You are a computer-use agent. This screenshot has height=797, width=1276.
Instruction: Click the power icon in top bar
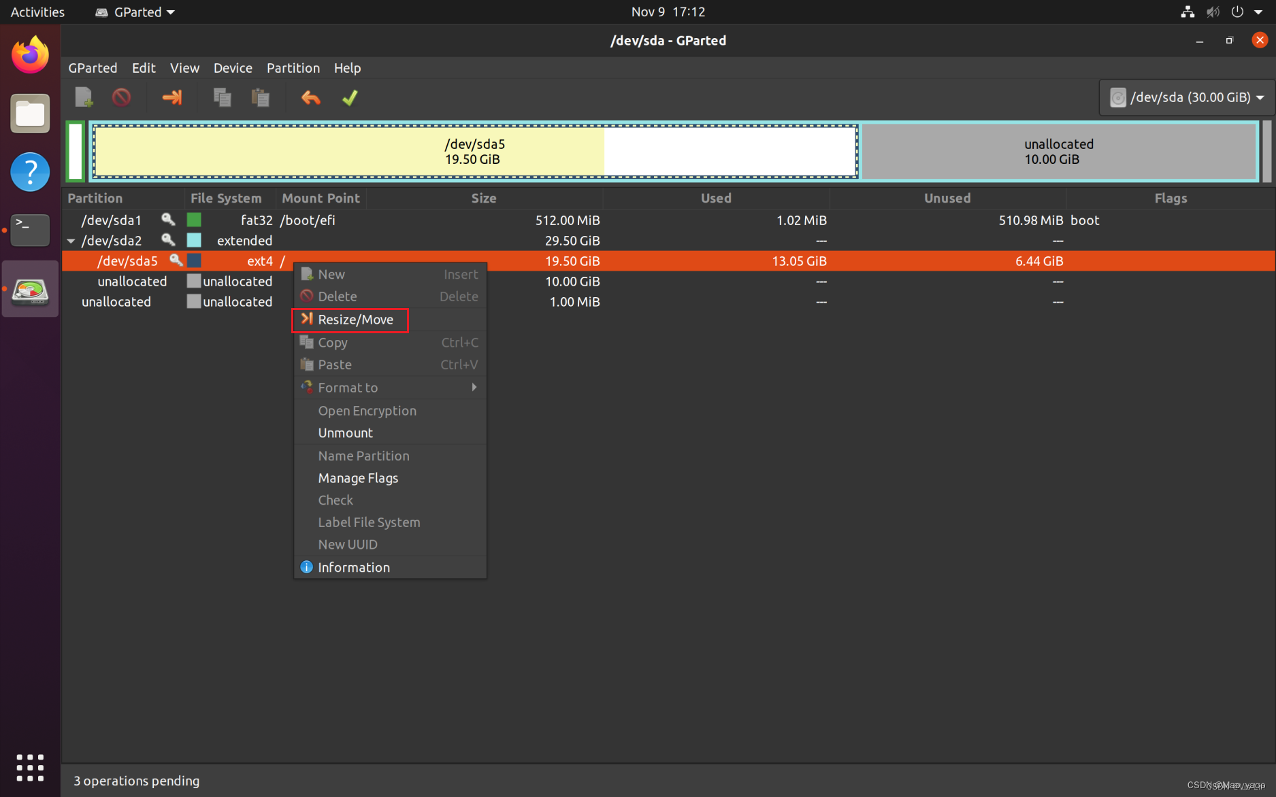click(1237, 12)
